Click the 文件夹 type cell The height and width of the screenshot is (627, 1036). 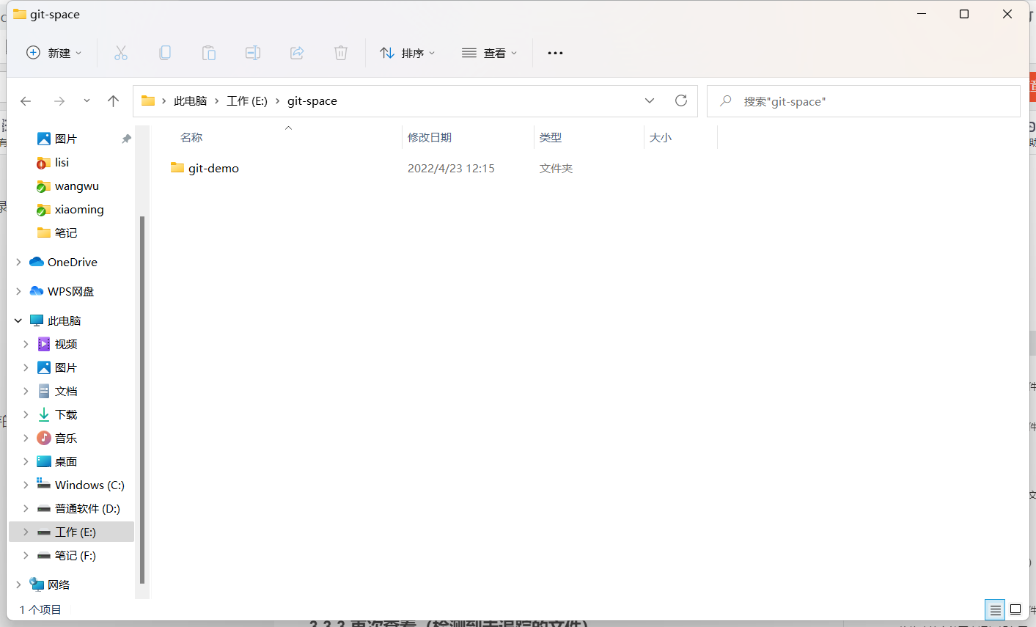point(556,168)
